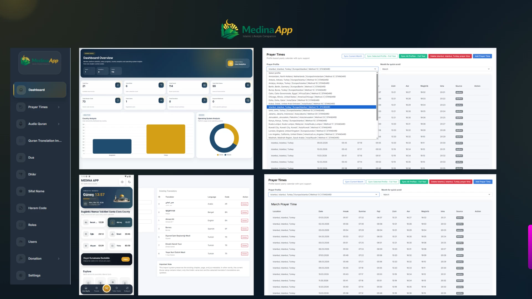Tap the İmsak 12:28 prayer tile
The height and width of the screenshot is (299, 532).
93,222
